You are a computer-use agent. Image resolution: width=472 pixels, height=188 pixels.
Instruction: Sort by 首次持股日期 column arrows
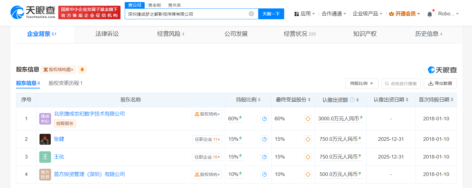[x=452, y=100]
